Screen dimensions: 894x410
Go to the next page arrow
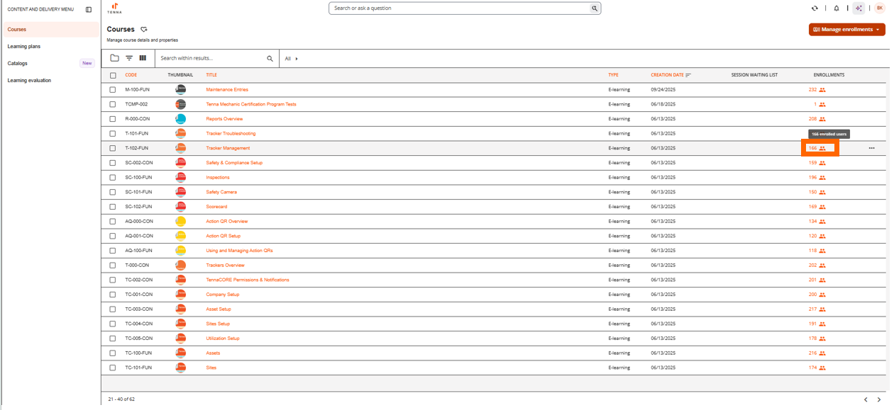879,399
